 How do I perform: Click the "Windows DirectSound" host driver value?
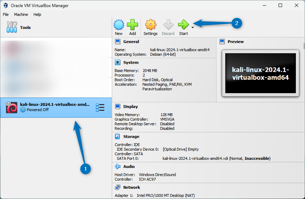pos(157,175)
